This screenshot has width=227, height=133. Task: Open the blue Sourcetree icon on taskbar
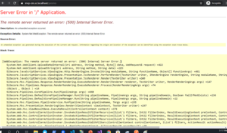[63, 132]
